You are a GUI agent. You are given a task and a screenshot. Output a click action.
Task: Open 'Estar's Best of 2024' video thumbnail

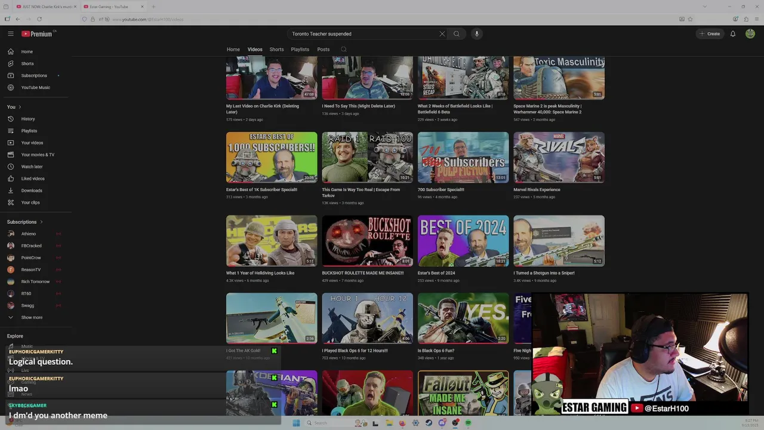463,241
